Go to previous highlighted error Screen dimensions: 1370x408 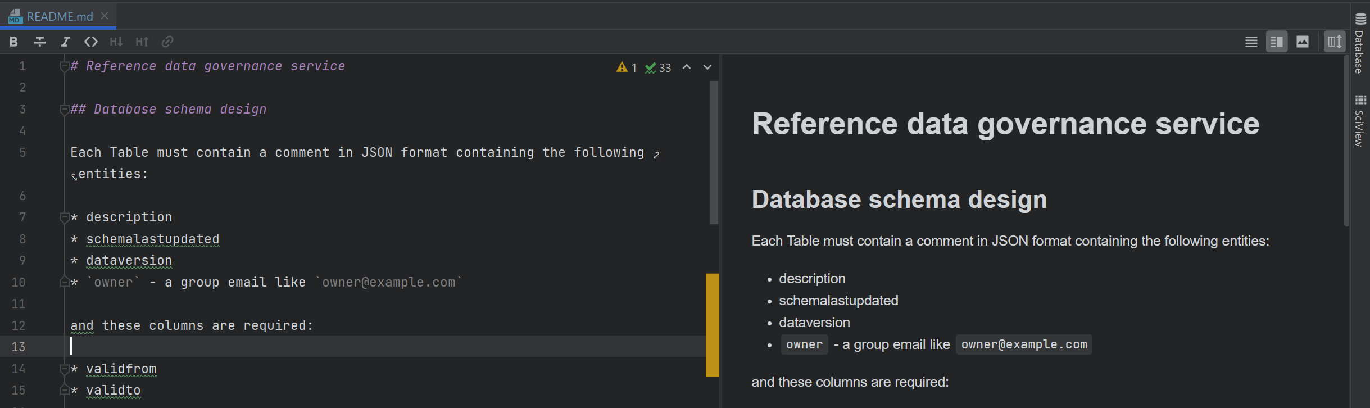[687, 67]
